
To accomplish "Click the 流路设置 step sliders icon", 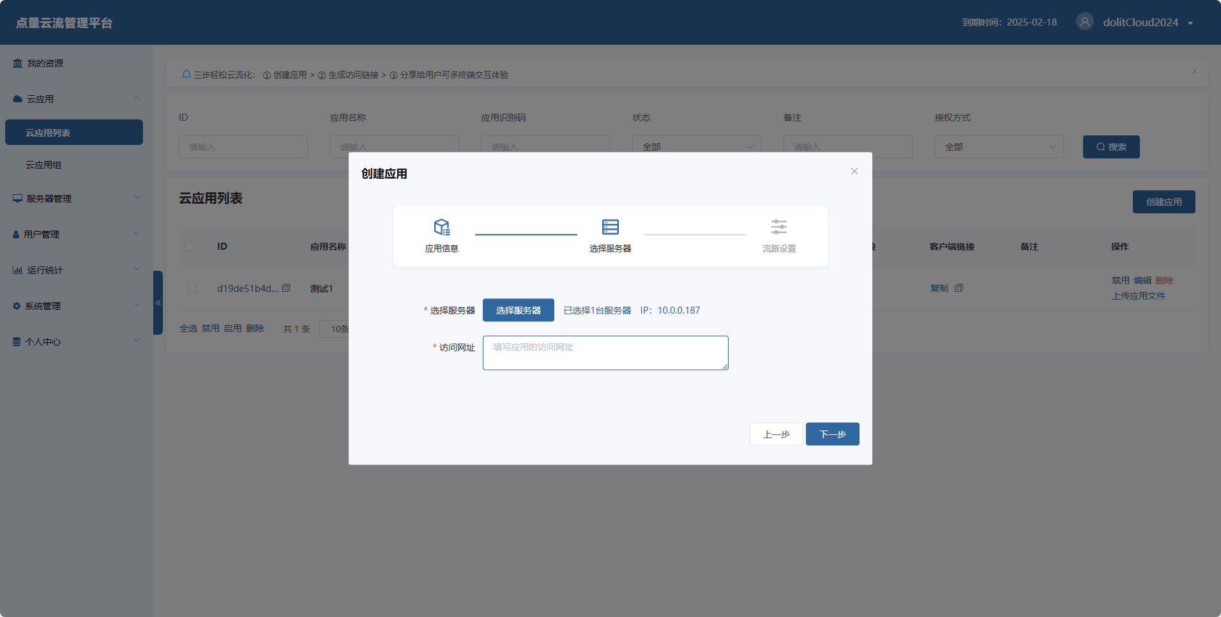I will click(778, 227).
